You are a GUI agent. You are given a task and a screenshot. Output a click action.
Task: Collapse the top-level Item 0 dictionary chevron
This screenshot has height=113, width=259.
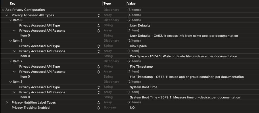coord(11,20)
